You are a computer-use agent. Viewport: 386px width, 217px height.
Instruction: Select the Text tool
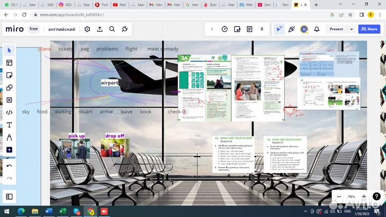(x=9, y=125)
